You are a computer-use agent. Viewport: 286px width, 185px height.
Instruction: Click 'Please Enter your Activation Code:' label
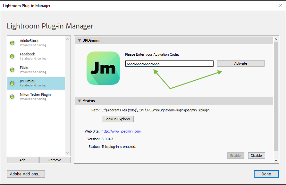tap(152, 54)
